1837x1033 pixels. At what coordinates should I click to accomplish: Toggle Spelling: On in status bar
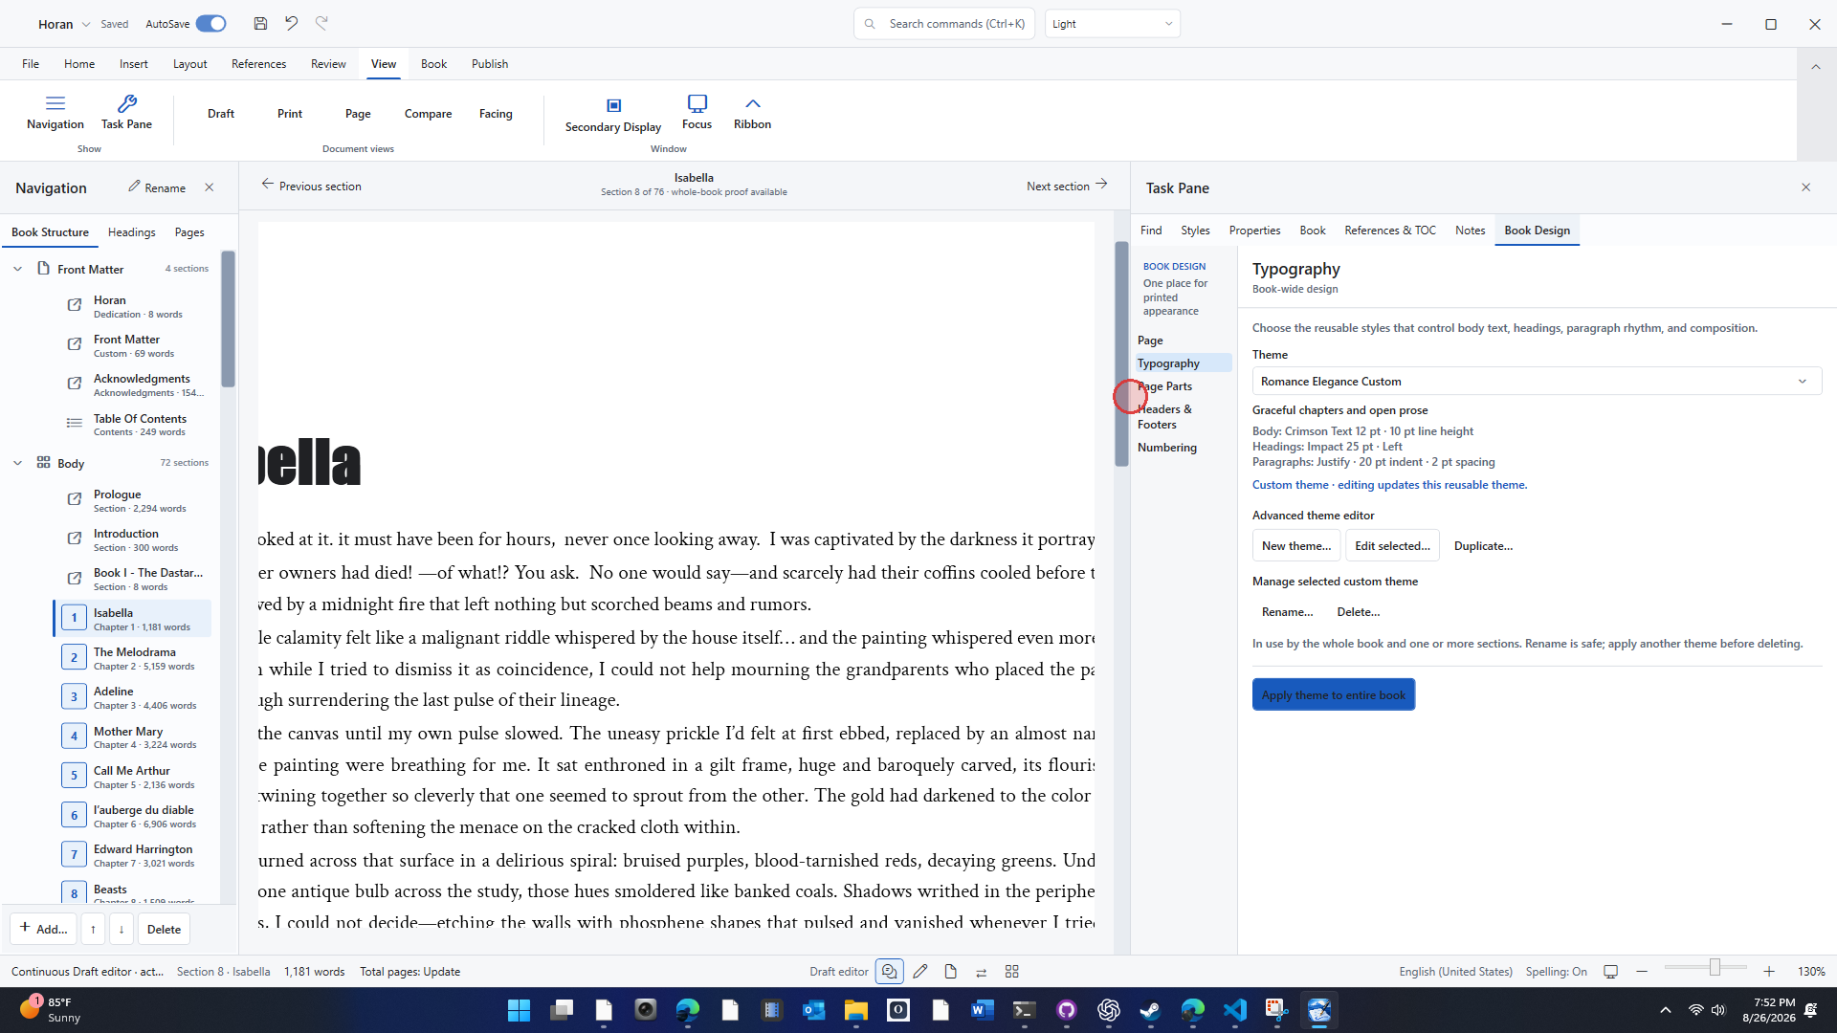pos(1556,971)
